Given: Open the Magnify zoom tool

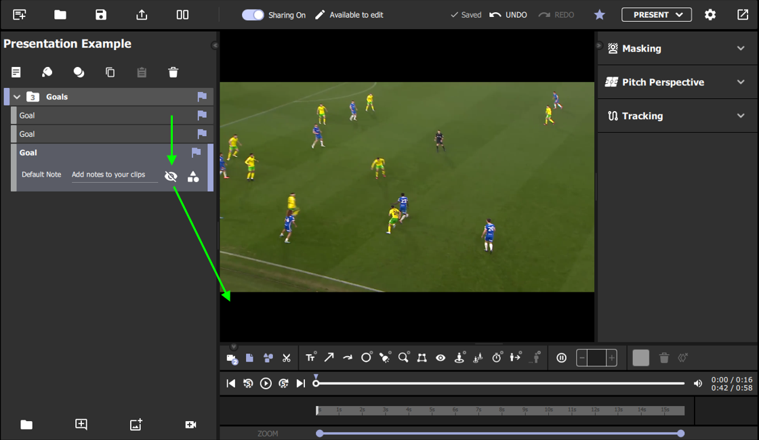Looking at the screenshot, I should click(x=403, y=357).
